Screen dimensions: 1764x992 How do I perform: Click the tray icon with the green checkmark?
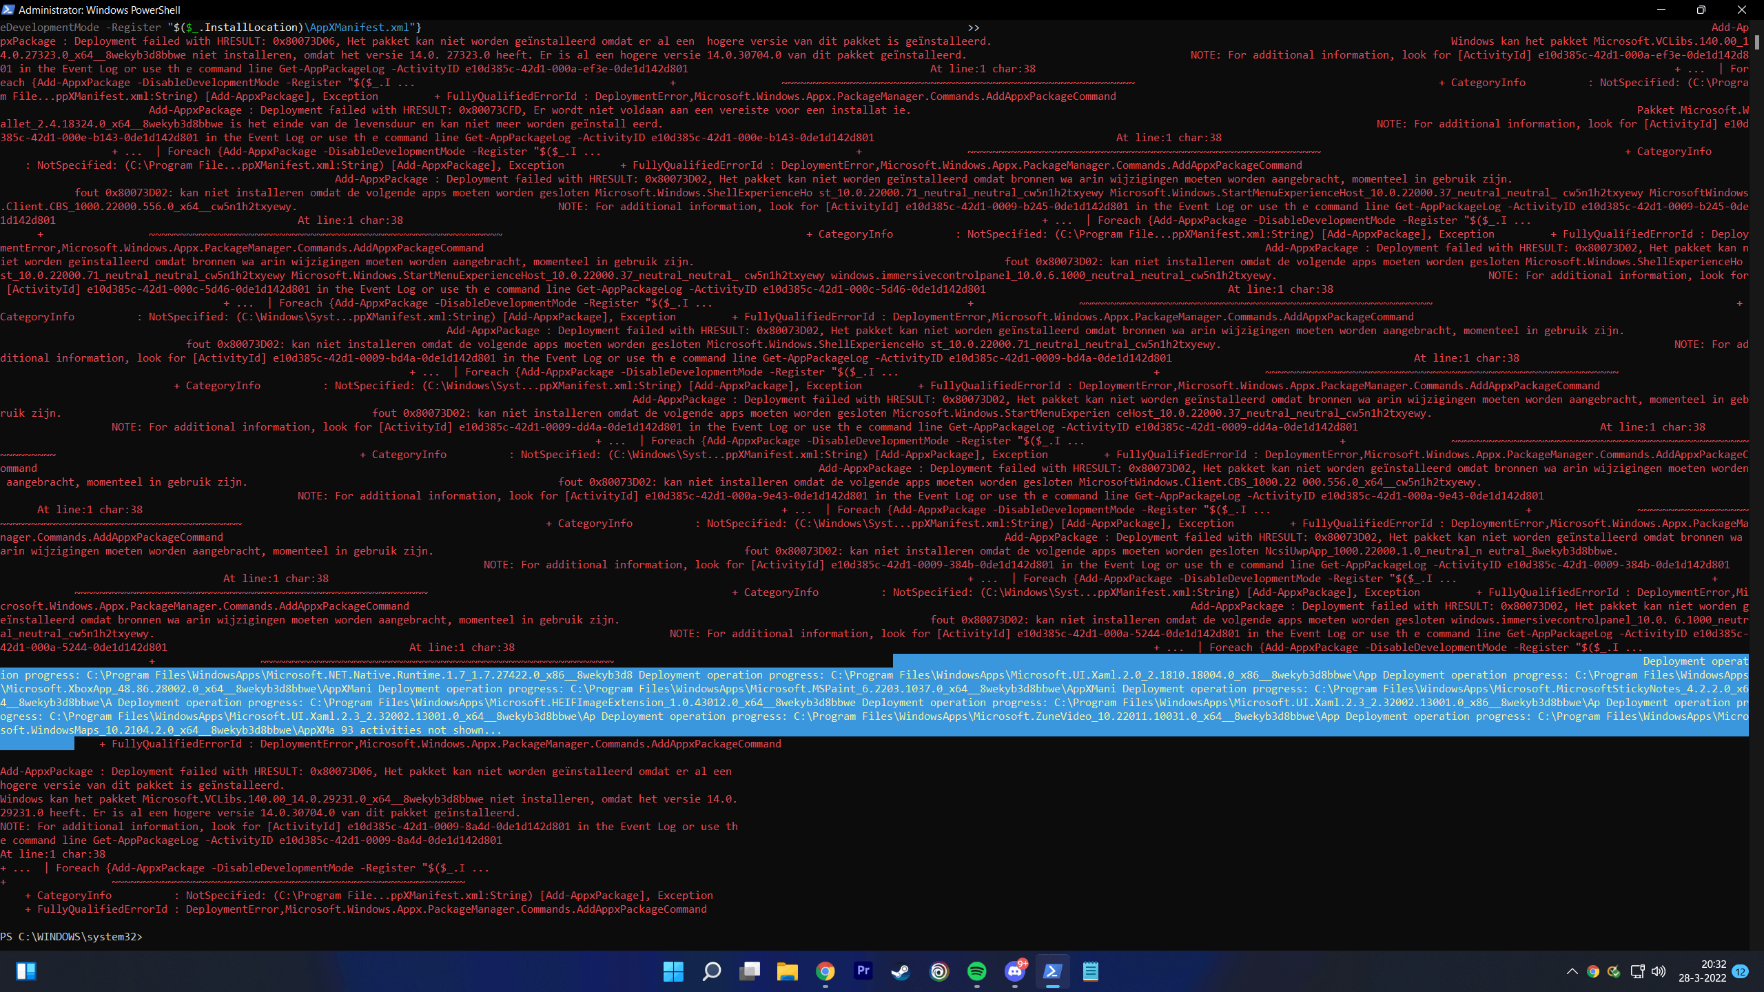(x=1614, y=971)
